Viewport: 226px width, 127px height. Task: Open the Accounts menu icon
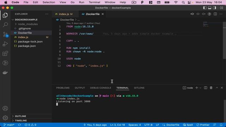pos(5,108)
